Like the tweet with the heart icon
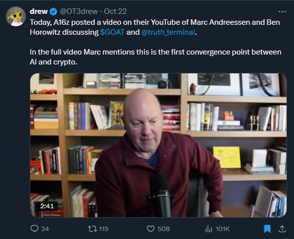This screenshot has width=294, height=239. 150,229
